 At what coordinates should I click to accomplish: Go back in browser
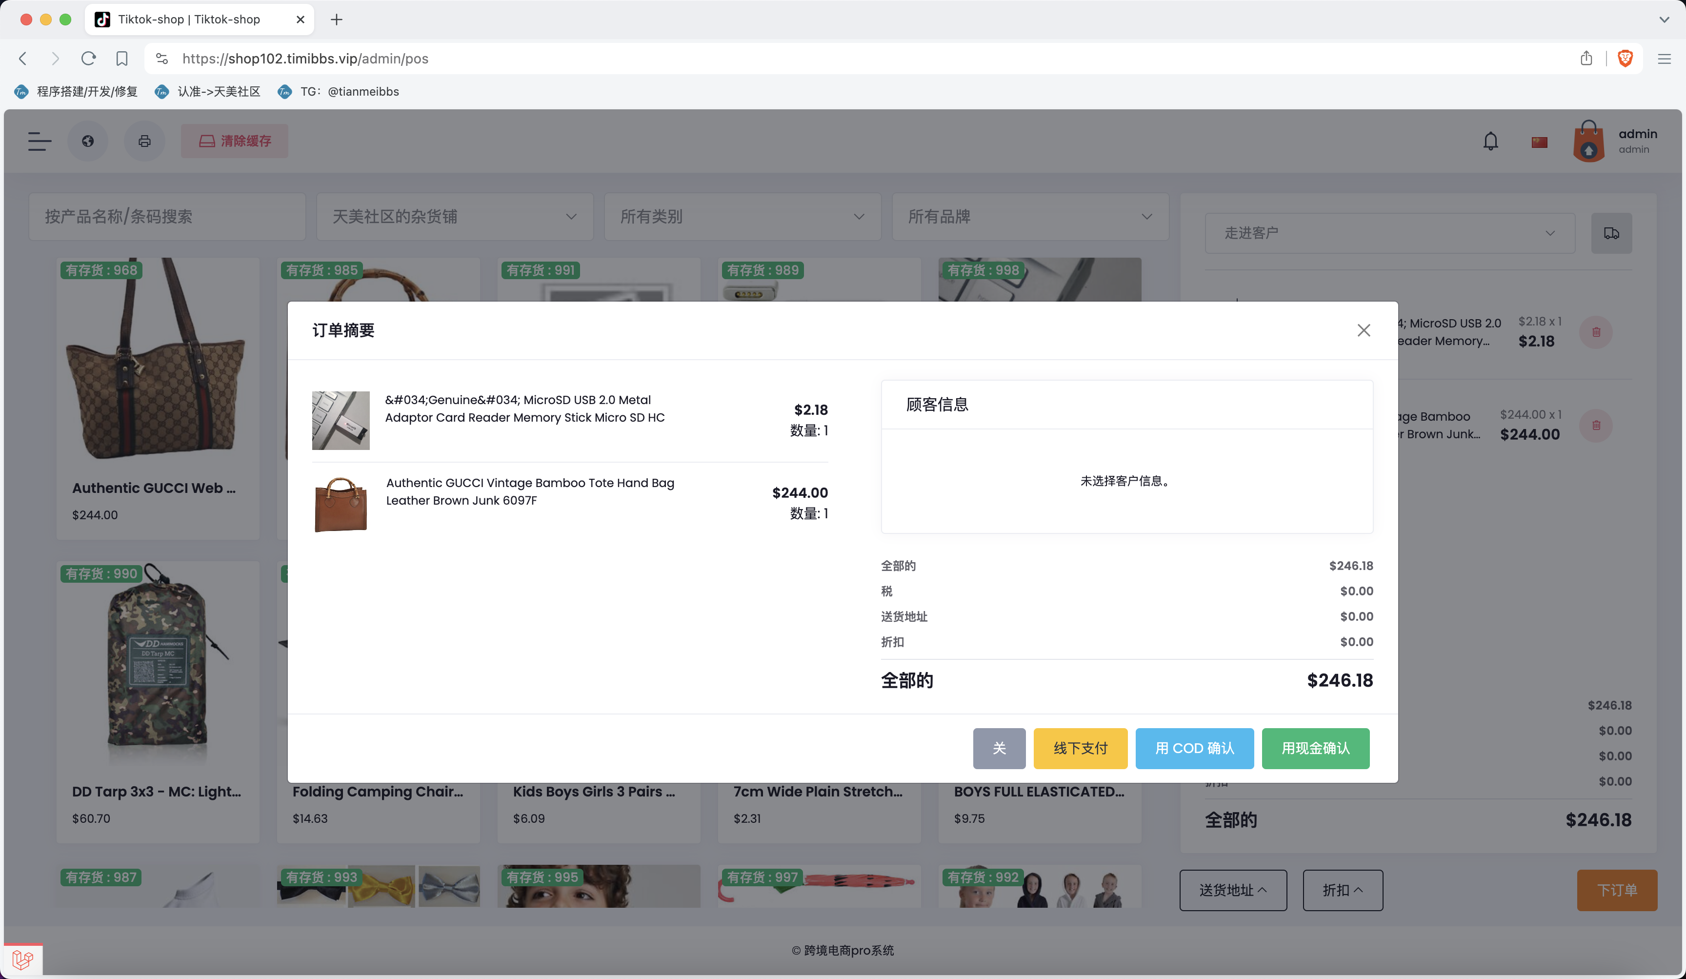click(x=23, y=58)
